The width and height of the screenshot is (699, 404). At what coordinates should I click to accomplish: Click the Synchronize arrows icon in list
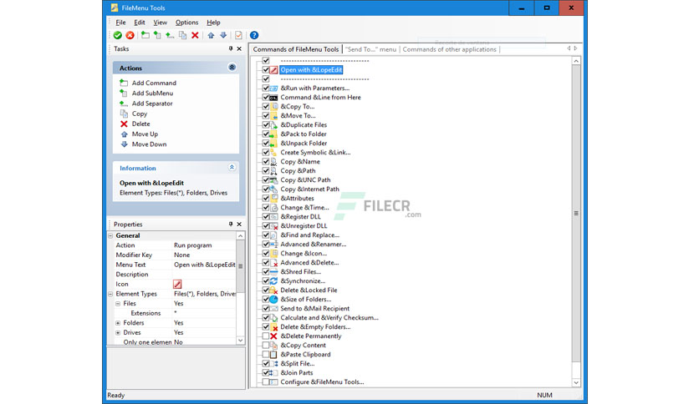pyautogui.click(x=273, y=280)
